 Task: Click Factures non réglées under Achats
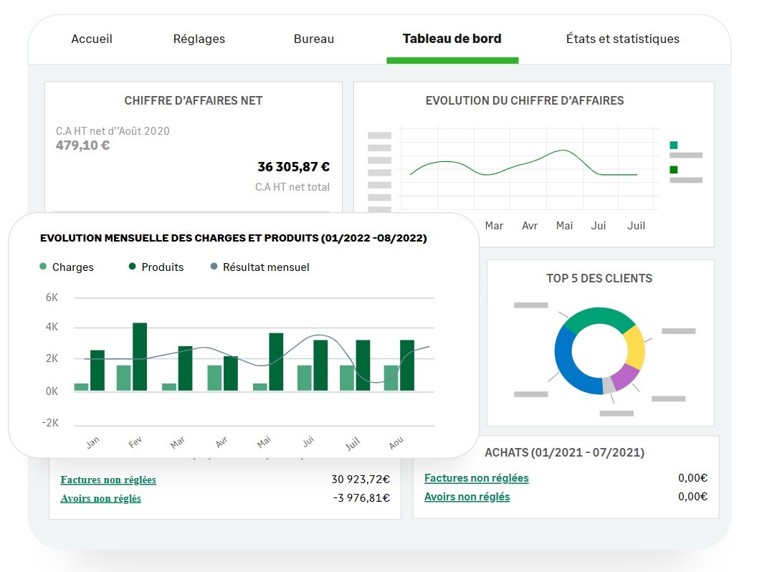[x=476, y=478]
